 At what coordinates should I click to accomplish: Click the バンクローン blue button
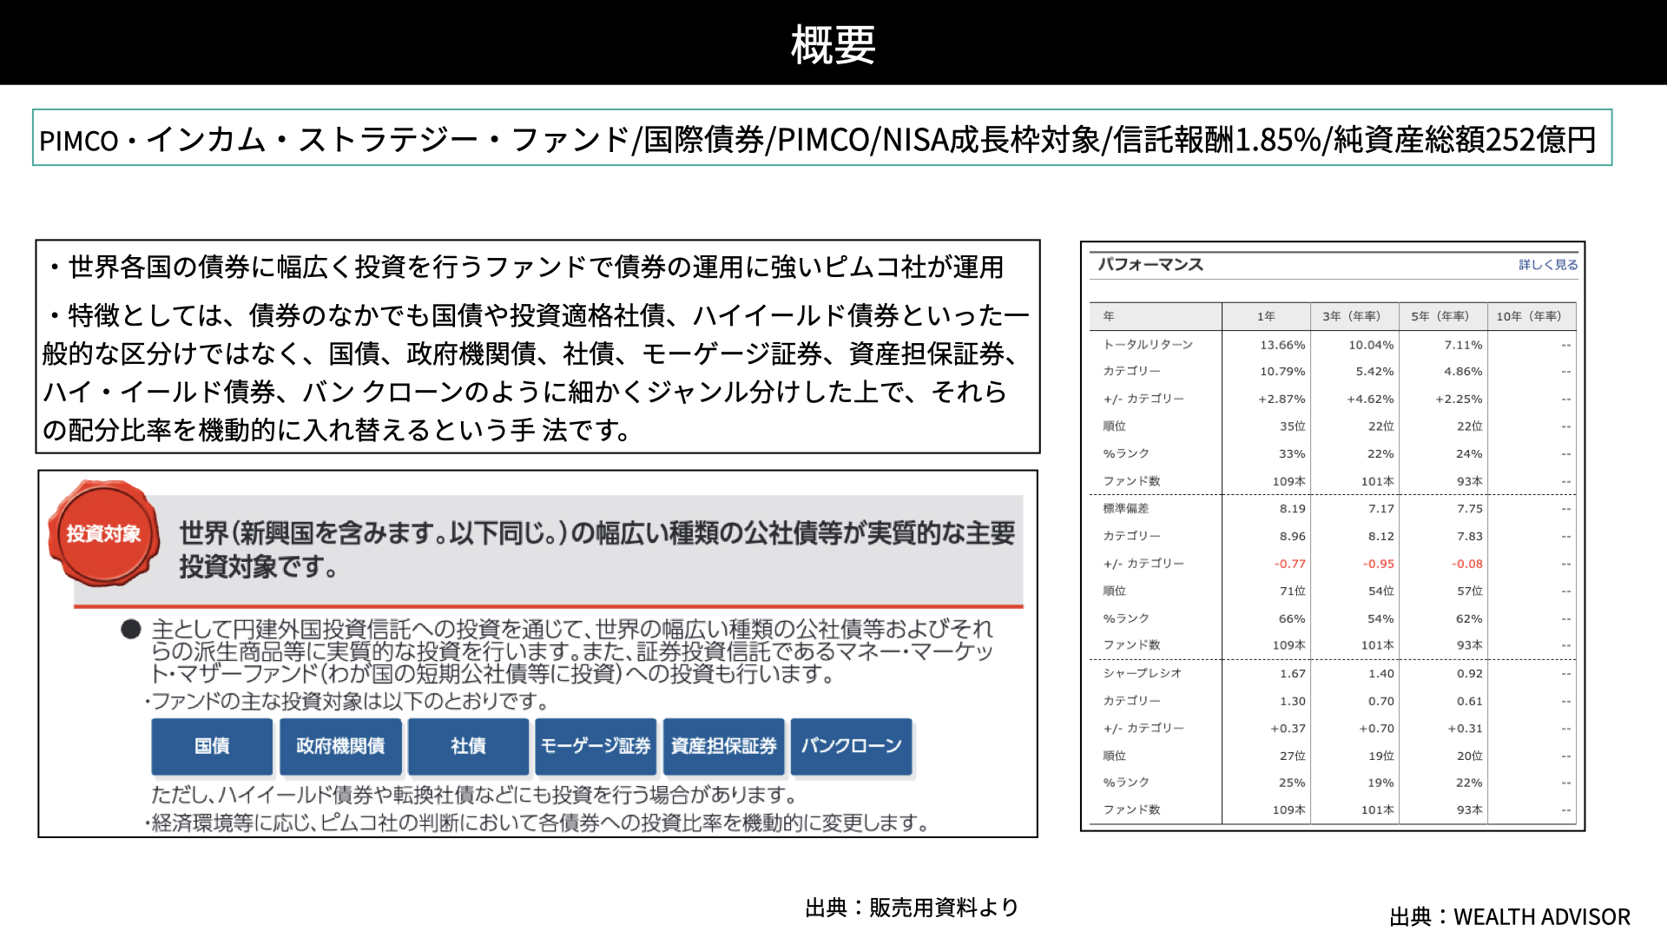click(851, 746)
